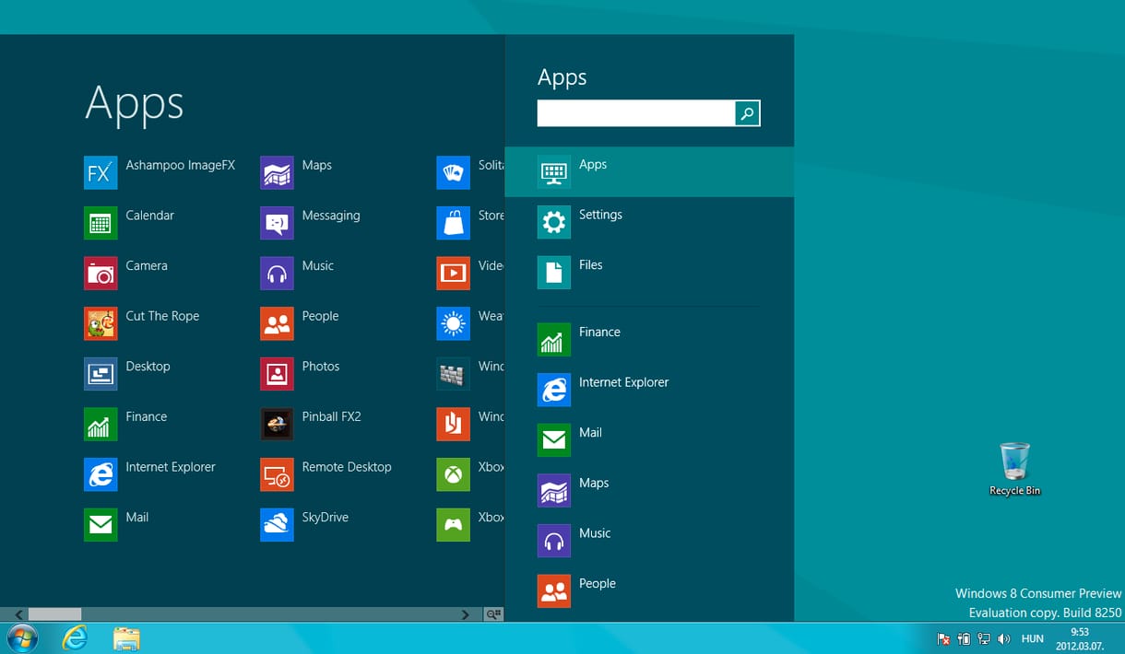Open the Action Center flag icon

click(x=944, y=639)
